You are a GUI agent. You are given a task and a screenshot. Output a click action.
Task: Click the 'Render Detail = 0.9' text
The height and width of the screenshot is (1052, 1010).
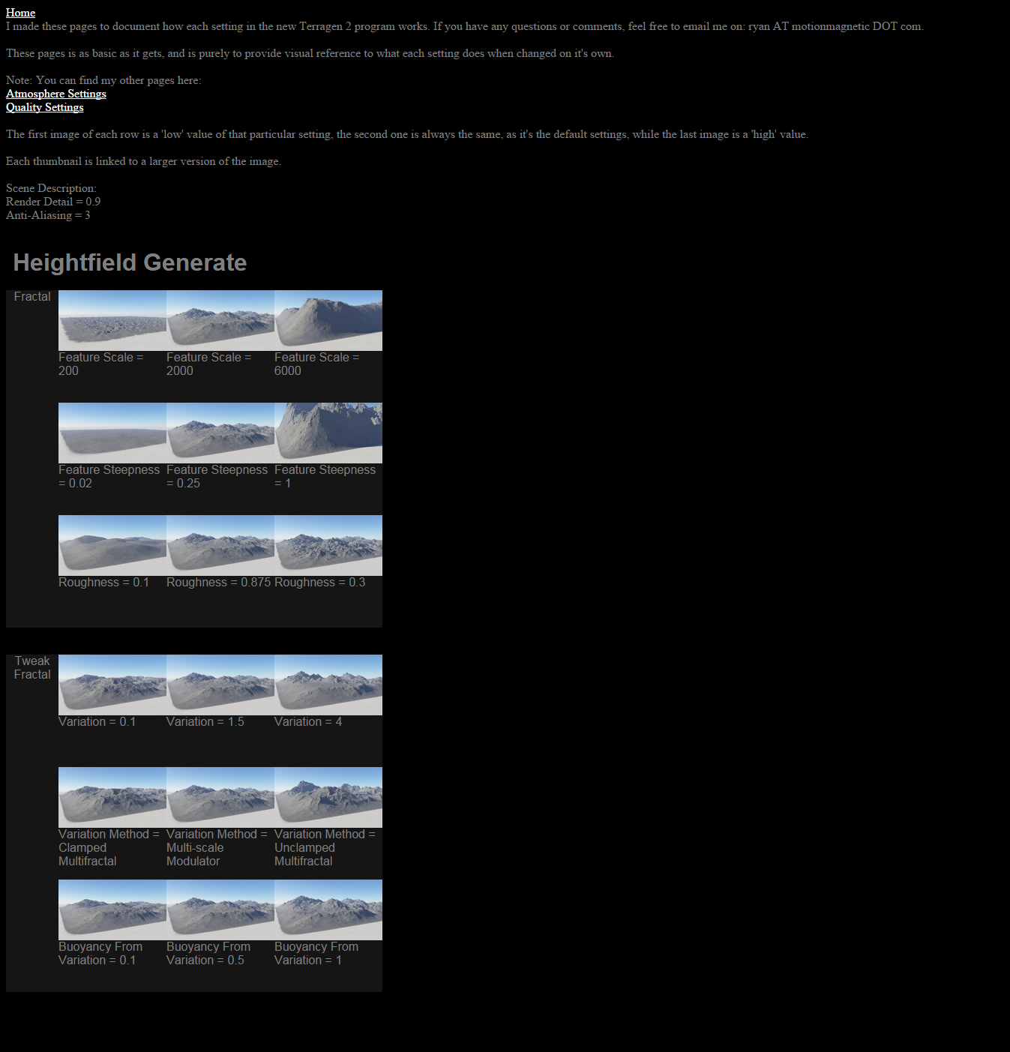[53, 202]
